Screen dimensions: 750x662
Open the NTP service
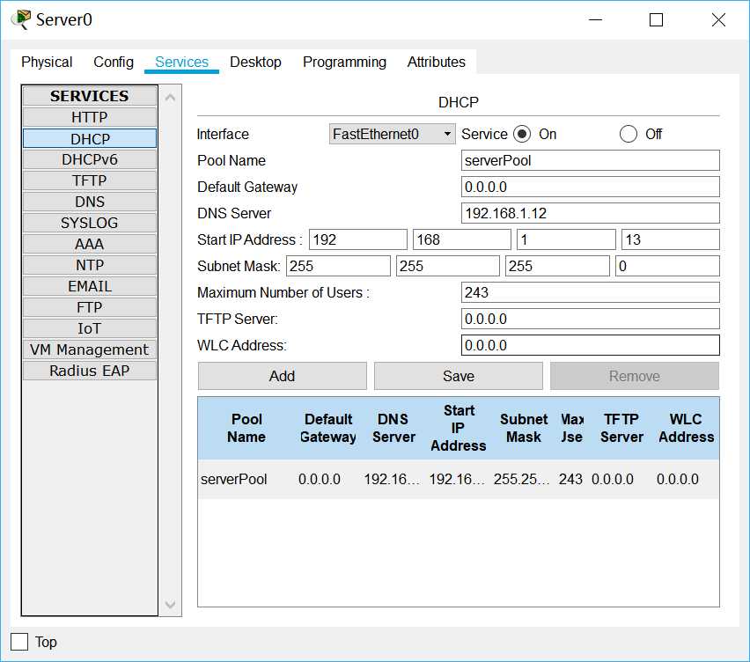tap(90, 265)
